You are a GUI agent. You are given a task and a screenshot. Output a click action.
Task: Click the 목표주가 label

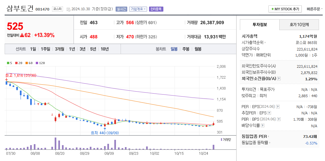pyautogui.click(x=267, y=90)
